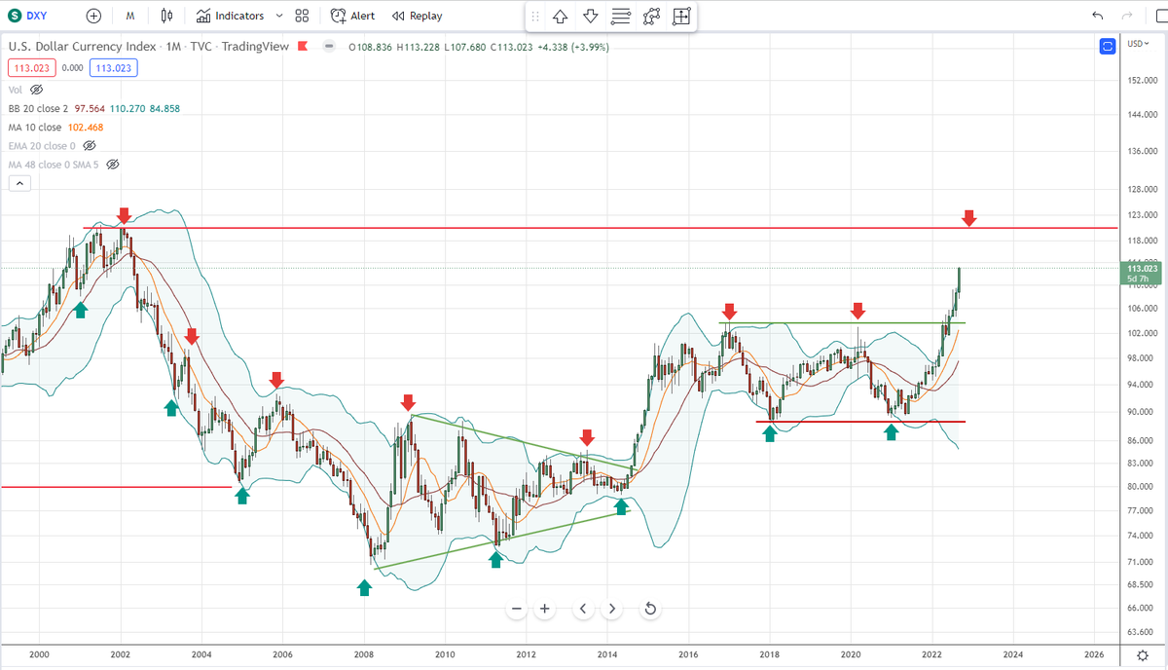Viewport: 1168px width, 670px height.
Task: Select the arrow down drawing tool
Action: click(x=591, y=16)
